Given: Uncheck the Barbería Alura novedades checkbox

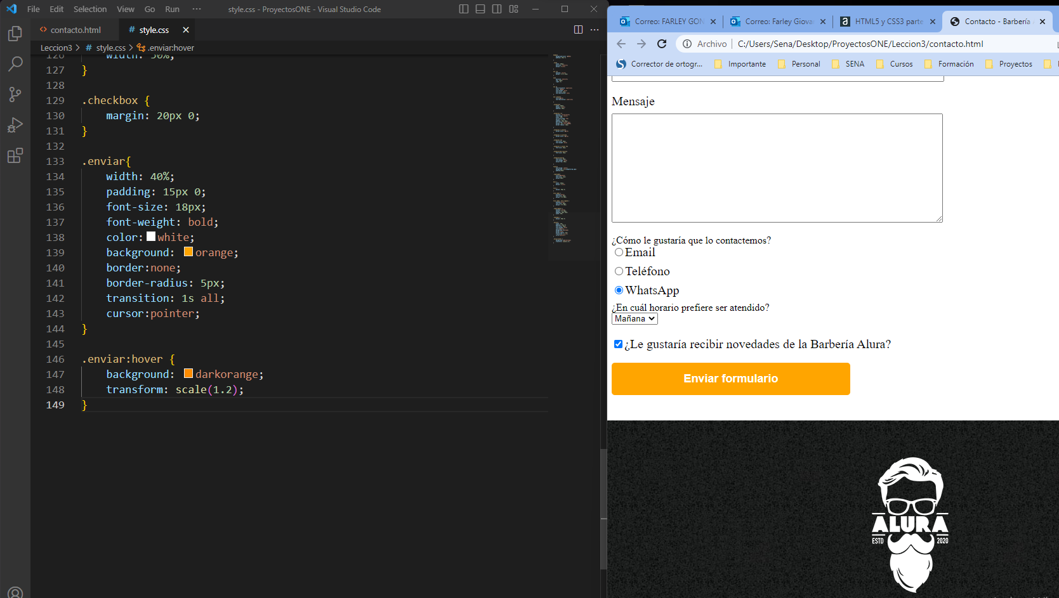Looking at the screenshot, I should tap(618, 344).
